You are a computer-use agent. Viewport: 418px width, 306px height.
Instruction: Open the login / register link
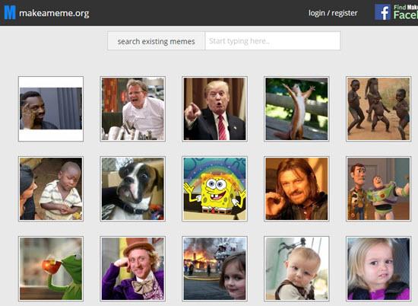click(x=333, y=13)
